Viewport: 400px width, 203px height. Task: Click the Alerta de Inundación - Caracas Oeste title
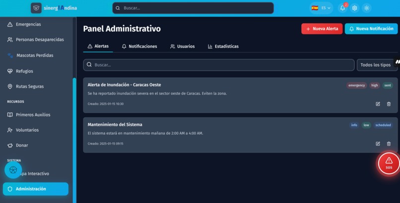(124, 85)
